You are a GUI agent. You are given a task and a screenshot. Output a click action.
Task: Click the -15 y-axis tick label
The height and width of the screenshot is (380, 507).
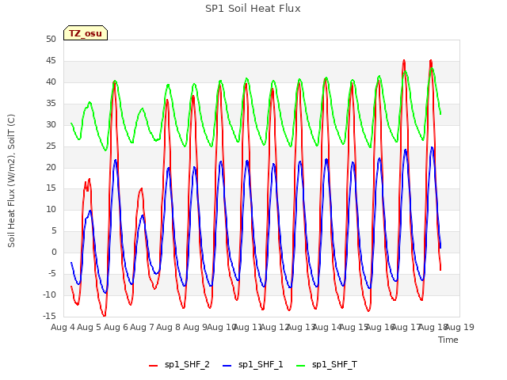(x=49, y=317)
